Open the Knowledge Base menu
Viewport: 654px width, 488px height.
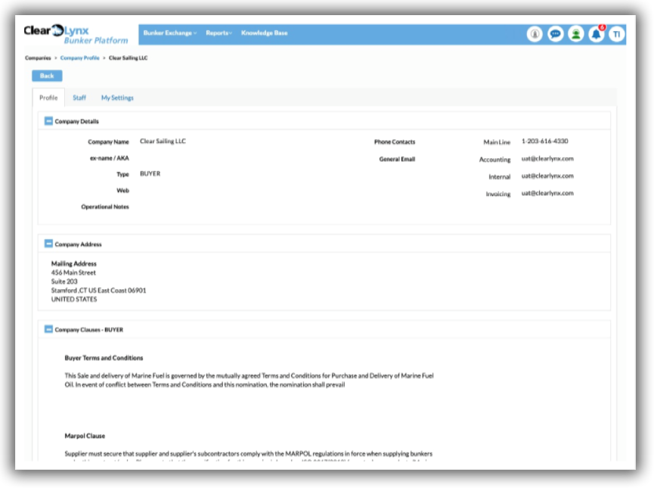(x=264, y=33)
